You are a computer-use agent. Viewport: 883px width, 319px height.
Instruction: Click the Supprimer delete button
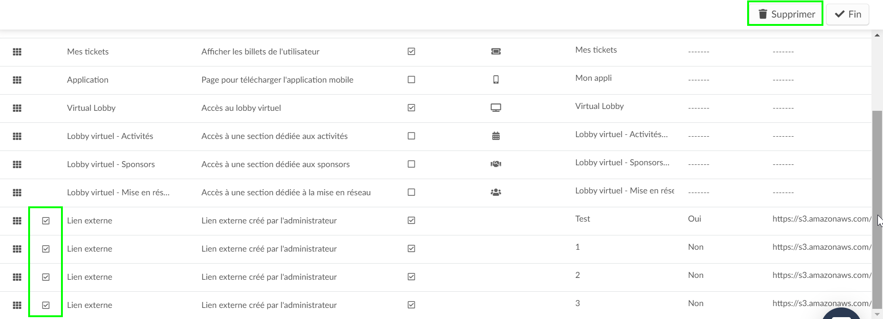[785, 14]
